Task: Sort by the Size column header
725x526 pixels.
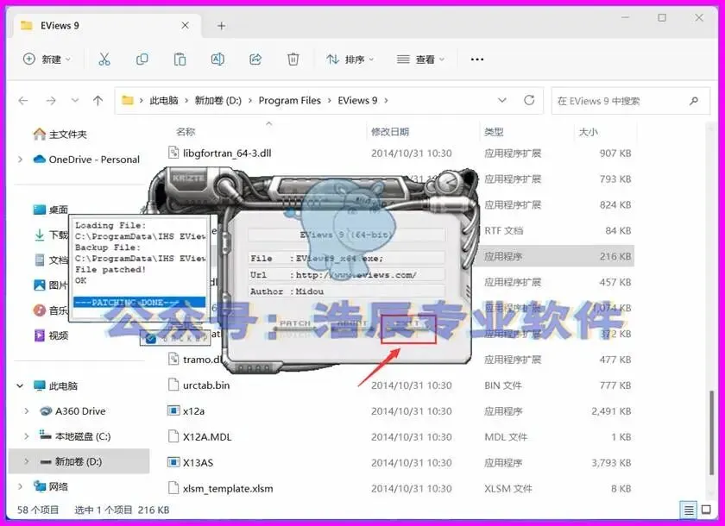Action: tap(588, 132)
